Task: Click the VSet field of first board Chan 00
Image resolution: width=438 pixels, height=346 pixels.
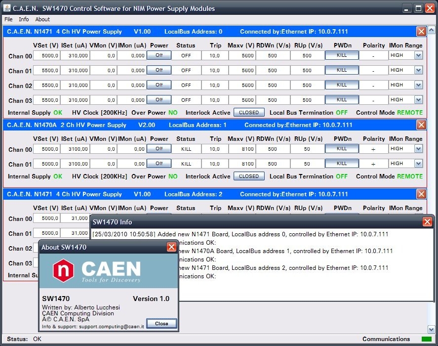Action: pos(47,56)
